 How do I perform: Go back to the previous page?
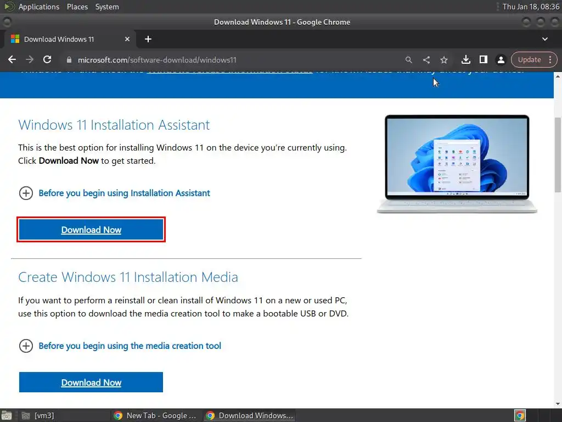tap(12, 59)
